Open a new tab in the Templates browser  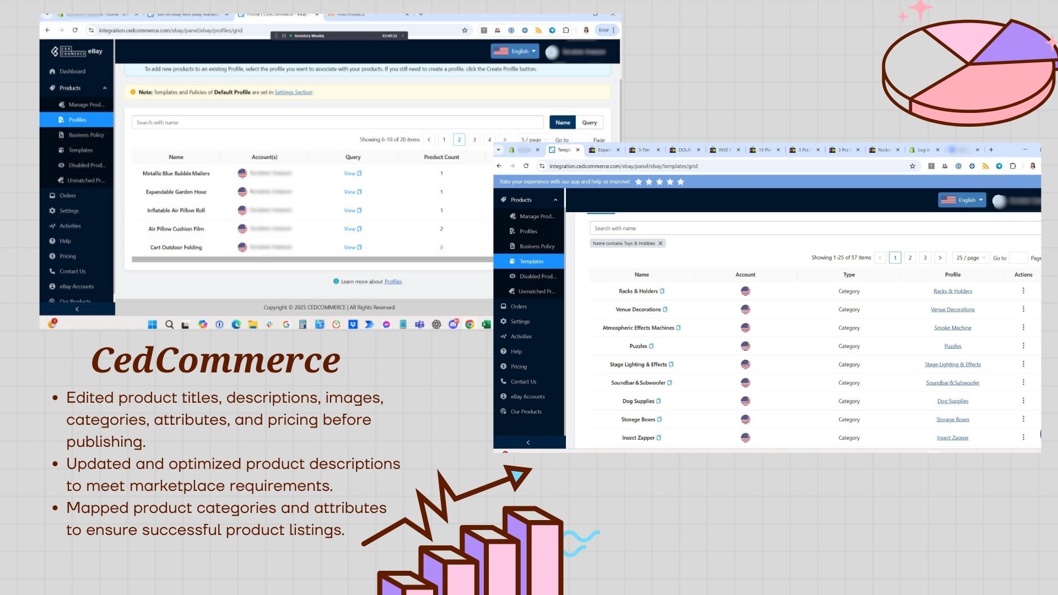coord(991,150)
